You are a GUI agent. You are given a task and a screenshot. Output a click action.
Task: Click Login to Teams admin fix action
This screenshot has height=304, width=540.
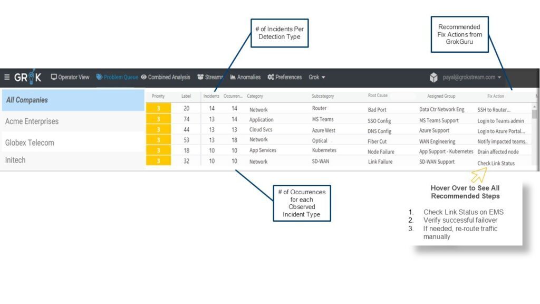coord(500,121)
